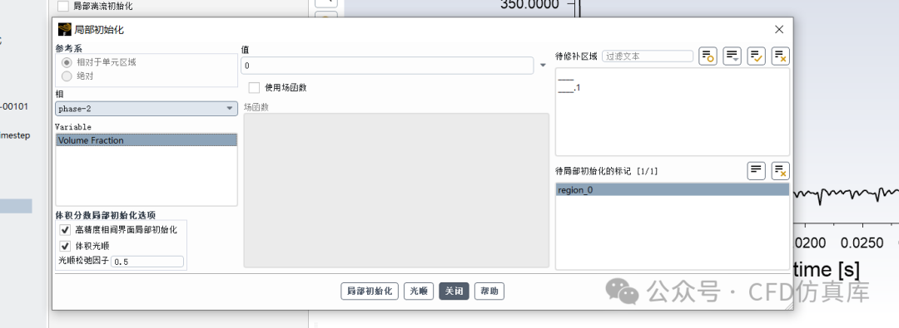Screen dimensions: 899x328
Task: Enable the 局部湍流初始化 checkbox in background panel
Action: [63, 7]
